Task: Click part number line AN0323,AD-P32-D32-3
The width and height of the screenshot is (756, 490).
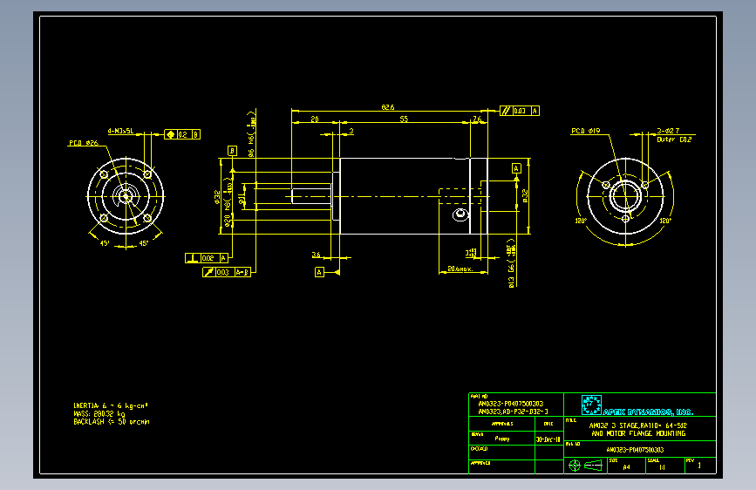Action: click(513, 412)
